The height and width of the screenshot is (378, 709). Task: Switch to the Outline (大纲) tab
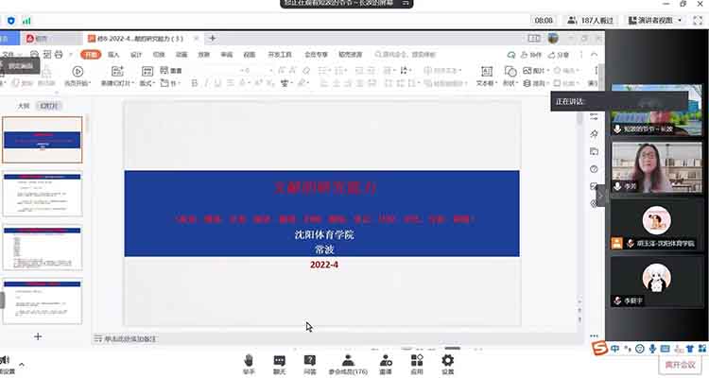pos(24,107)
